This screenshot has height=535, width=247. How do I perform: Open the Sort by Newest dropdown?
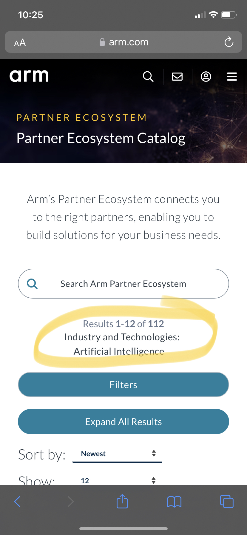[116, 454]
